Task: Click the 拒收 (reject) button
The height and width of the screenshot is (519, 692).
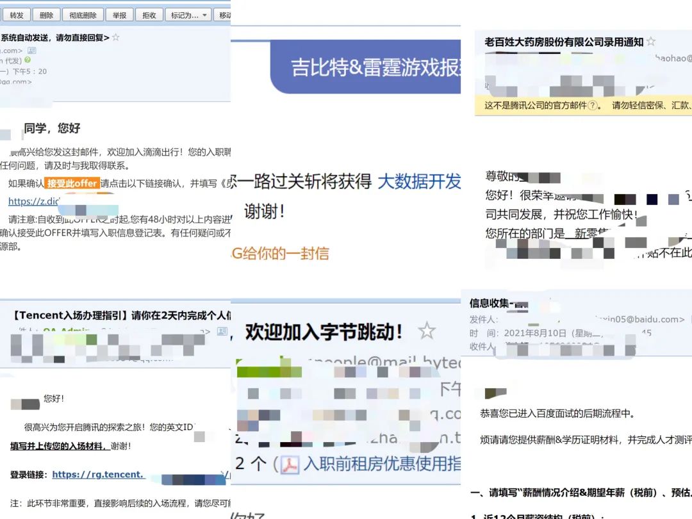Action: coord(149,15)
